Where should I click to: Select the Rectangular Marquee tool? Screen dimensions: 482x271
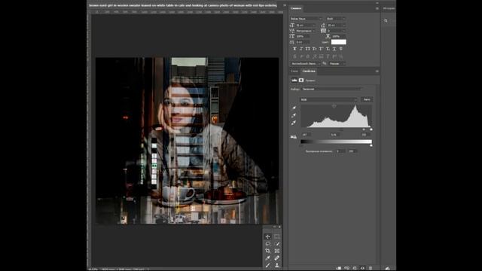[277, 236]
